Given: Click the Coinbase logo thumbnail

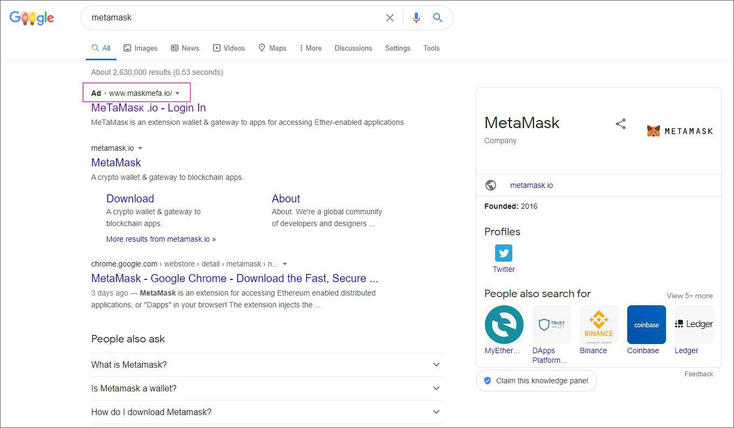Looking at the screenshot, I should [x=647, y=325].
